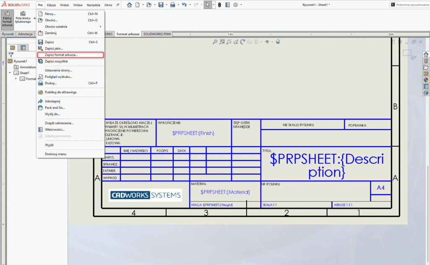Click the feature tree filter funnel icon
This screenshot has width=430, height=265.
pos(10,55)
